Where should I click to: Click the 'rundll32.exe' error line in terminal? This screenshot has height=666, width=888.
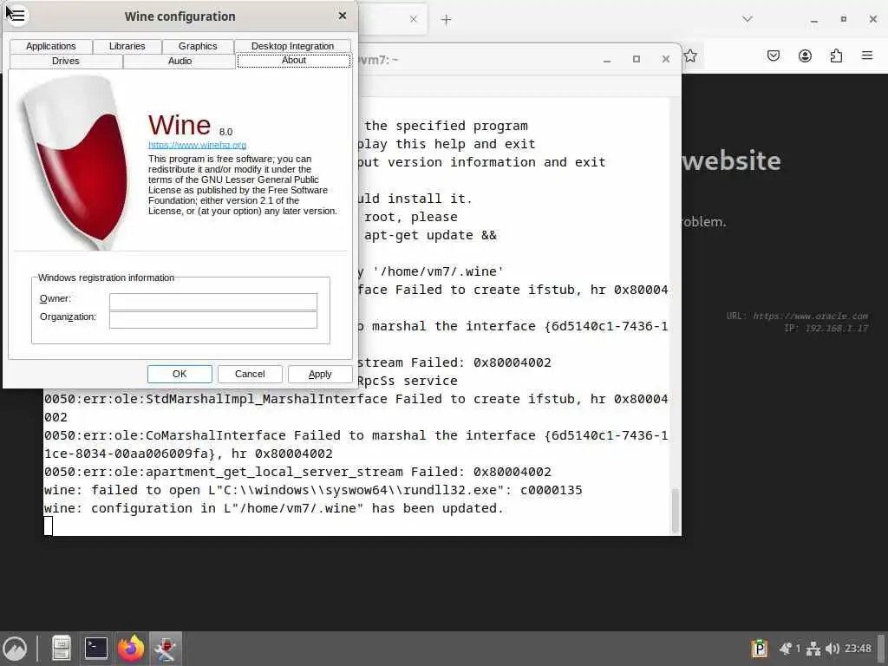tap(313, 490)
